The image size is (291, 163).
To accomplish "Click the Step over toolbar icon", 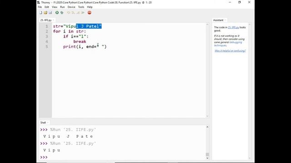I will coord(69,13).
